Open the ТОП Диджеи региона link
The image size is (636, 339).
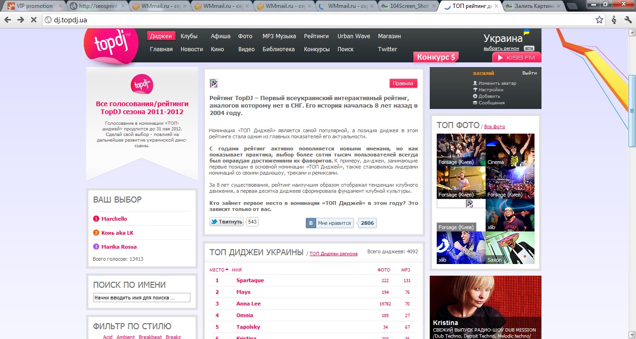tap(333, 254)
